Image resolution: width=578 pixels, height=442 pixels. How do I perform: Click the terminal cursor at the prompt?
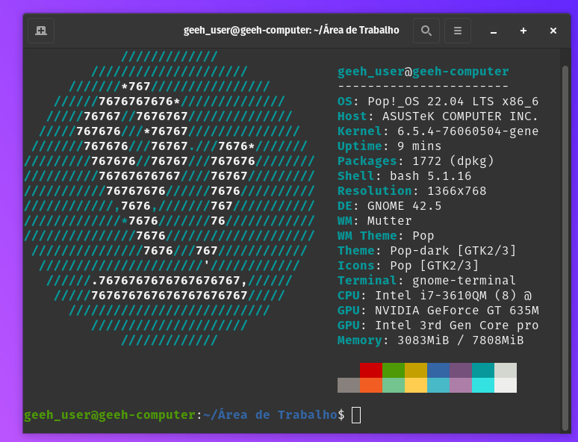[x=356, y=415]
